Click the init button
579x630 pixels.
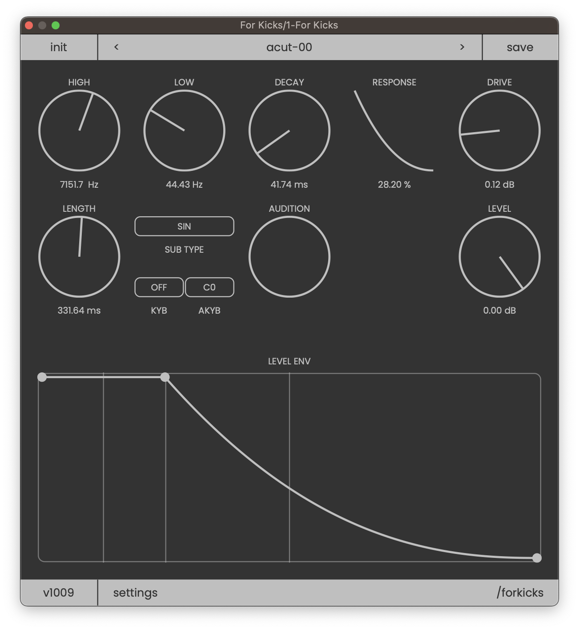[59, 47]
